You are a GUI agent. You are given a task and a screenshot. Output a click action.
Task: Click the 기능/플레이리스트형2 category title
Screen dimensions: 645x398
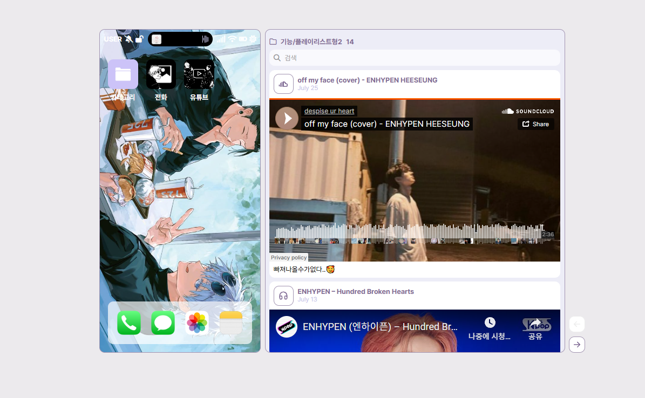click(x=311, y=42)
